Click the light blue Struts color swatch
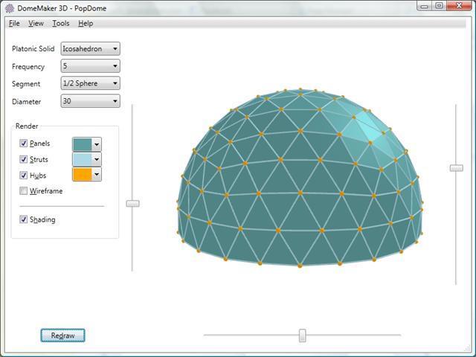This screenshot has height=357, width=476. pos(83,159)
